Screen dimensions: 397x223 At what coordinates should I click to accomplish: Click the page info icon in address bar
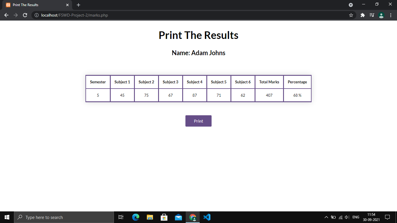pos(36,15)
